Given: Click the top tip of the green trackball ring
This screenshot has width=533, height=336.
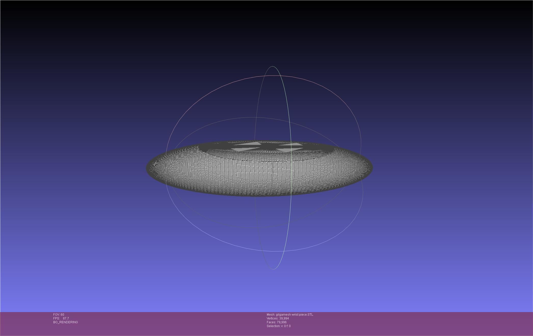Looking at the screenshot, I should coord(273,66).
